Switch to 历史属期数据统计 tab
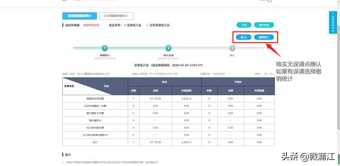340x166 pixels. click(x=116, y=16)
